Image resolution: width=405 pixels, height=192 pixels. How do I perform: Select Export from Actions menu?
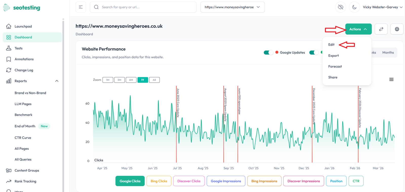(x=333, y=55)
